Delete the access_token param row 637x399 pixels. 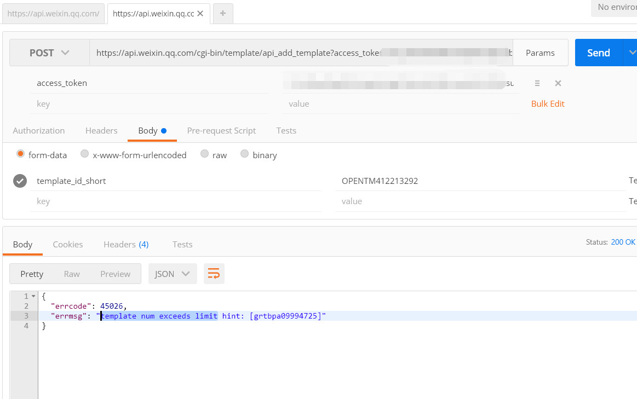coord(558,83)
